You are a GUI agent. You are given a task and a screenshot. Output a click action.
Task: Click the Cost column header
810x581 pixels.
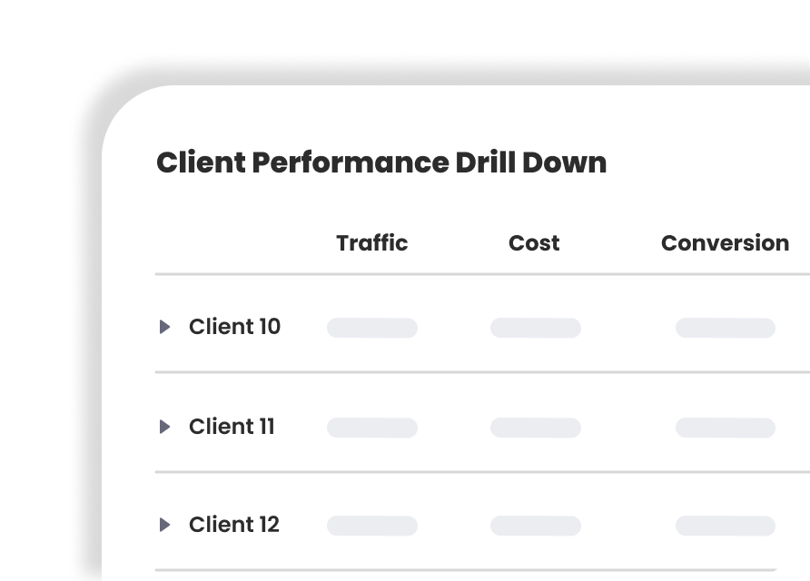point(534,243)
